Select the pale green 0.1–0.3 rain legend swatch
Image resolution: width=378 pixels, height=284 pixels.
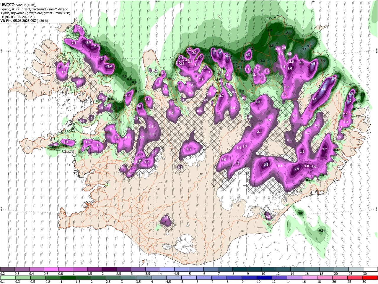[8, 277]
